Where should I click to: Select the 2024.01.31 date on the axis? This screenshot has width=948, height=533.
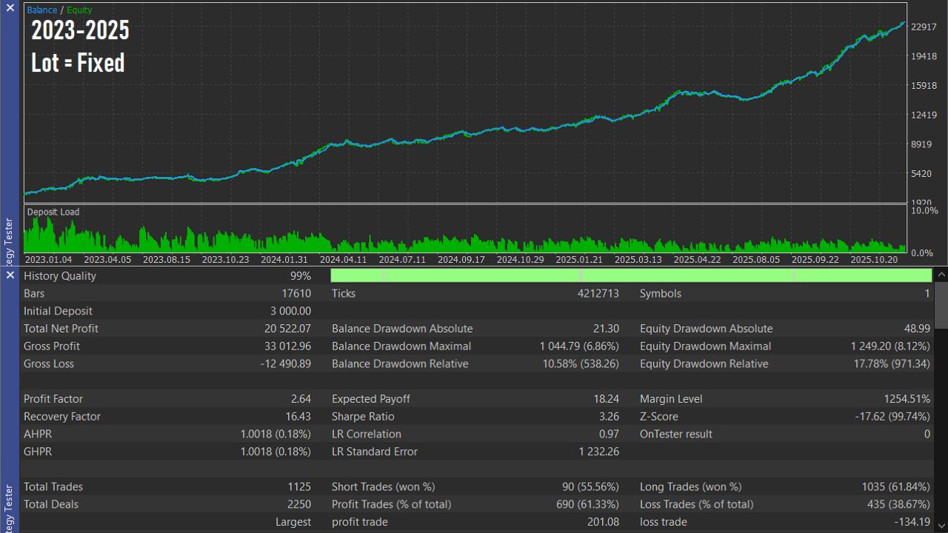tap(284, 260)
